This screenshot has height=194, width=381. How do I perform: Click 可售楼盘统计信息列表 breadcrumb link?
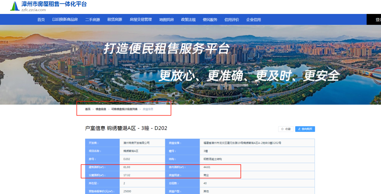(124, 109)
